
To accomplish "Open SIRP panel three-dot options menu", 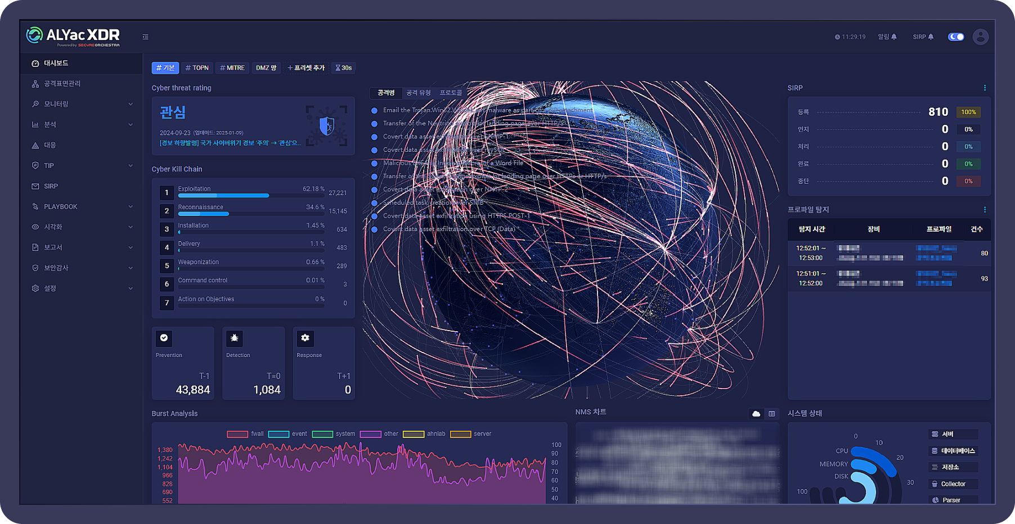I will coord(985,88).
